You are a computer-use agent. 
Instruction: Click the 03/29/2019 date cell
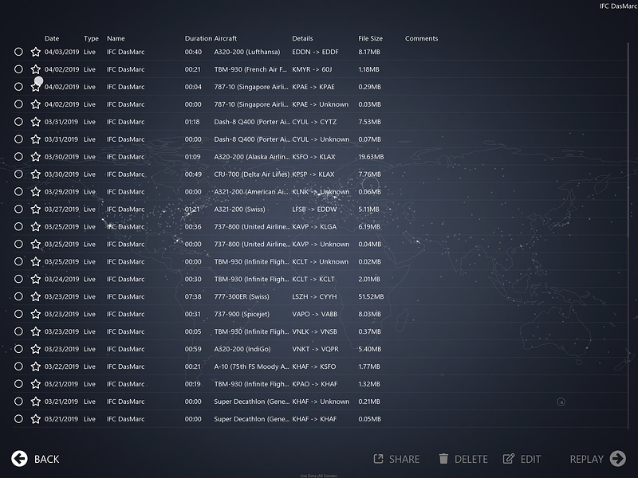pyautogui.click(x=61, y=192)
